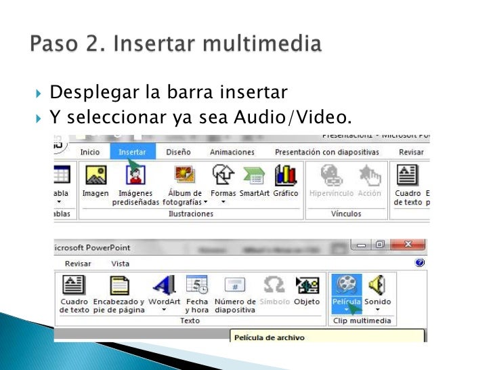Click Revisar tab in lower ribbon

pos(78,264)
